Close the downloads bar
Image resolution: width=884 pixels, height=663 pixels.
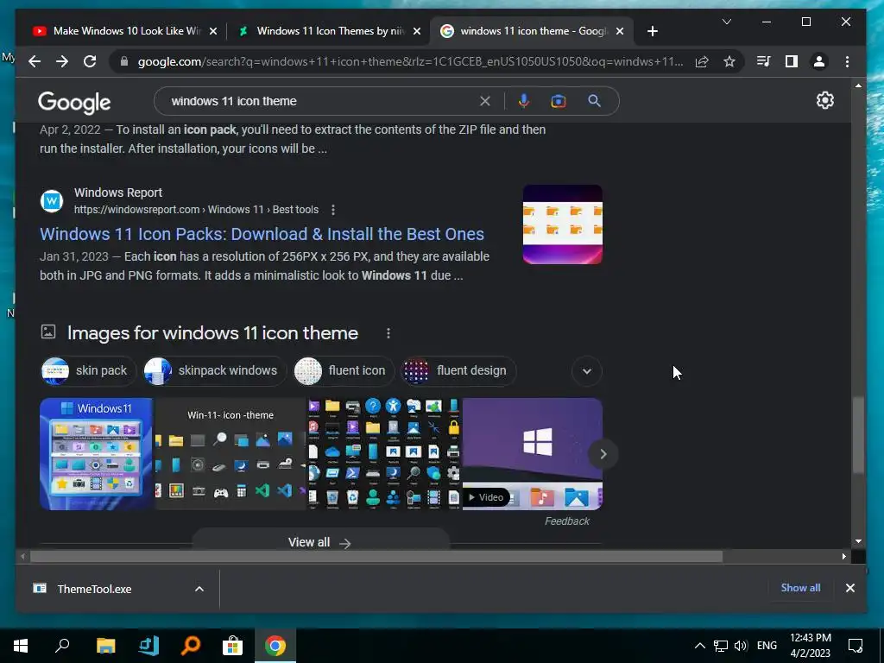click(x=850, y=588)
